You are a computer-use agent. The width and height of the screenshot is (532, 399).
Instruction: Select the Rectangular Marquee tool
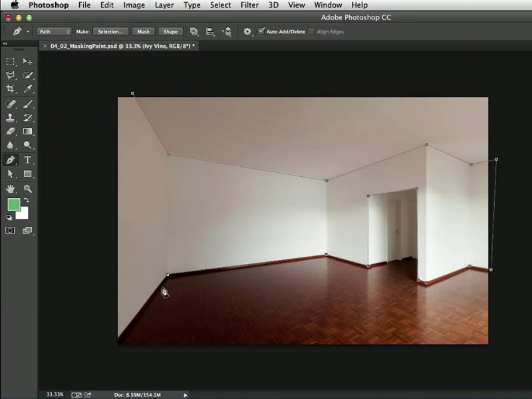(11, 61)
